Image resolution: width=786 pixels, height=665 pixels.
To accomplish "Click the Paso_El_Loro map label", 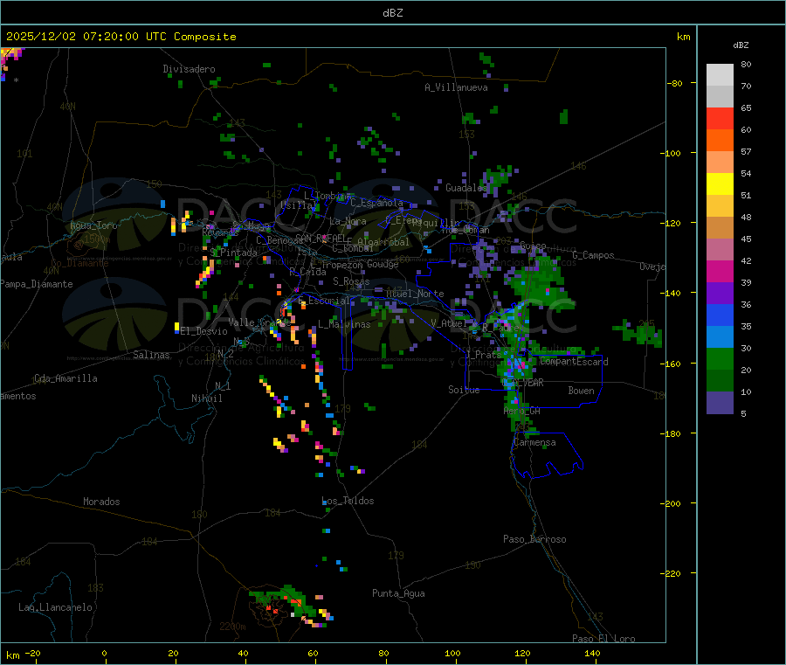I will [x=604, y=639].
